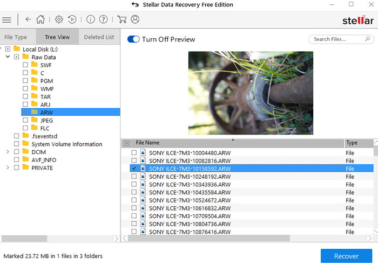378x266 pixels.
Task: Open the settings gear icon
Action: point(59,20)
